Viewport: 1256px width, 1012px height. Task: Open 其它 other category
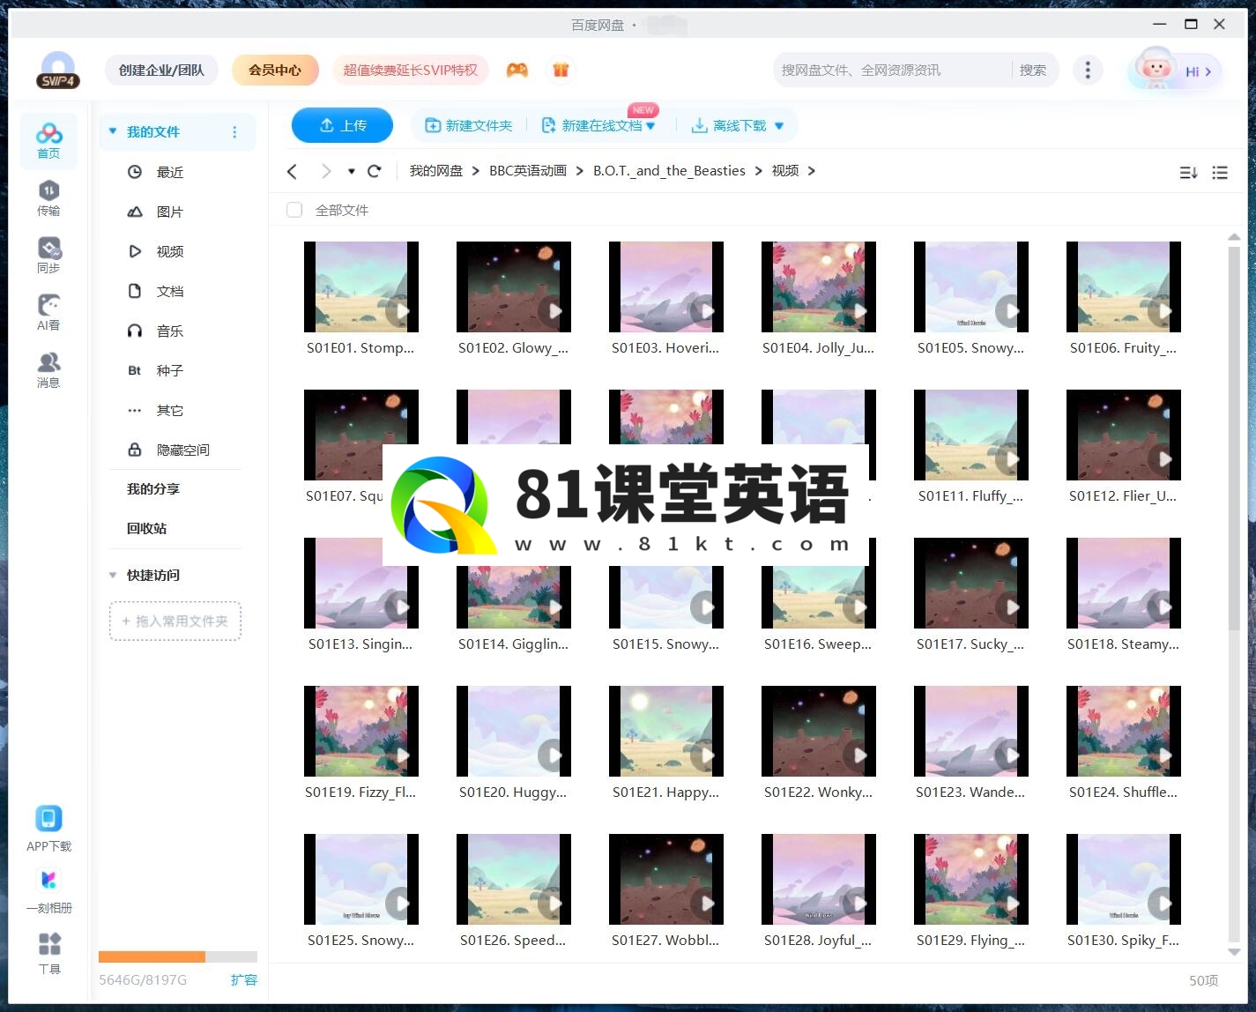pyautogui.click(x=170, y=410)
